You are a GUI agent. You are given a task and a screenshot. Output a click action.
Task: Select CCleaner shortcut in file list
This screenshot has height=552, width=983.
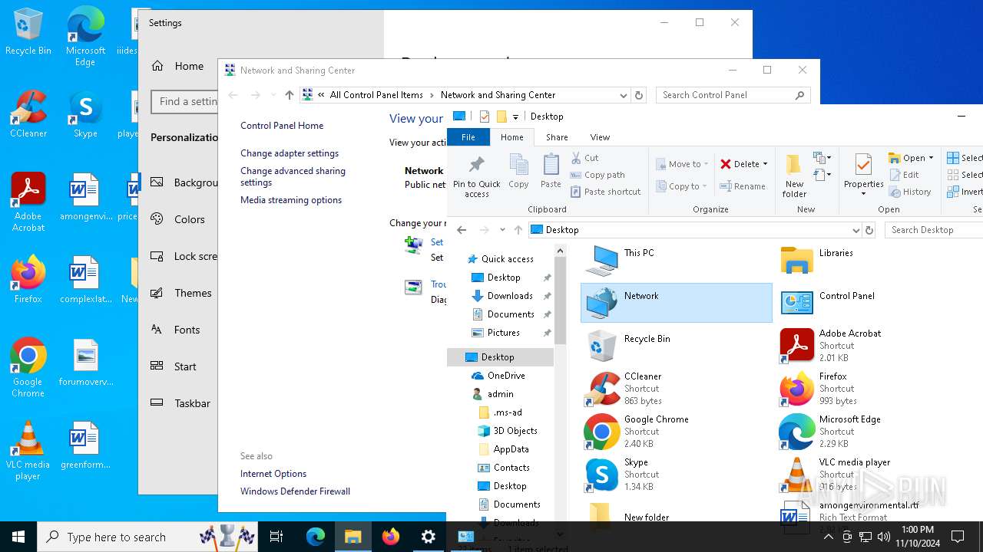(x=676, y=389)
